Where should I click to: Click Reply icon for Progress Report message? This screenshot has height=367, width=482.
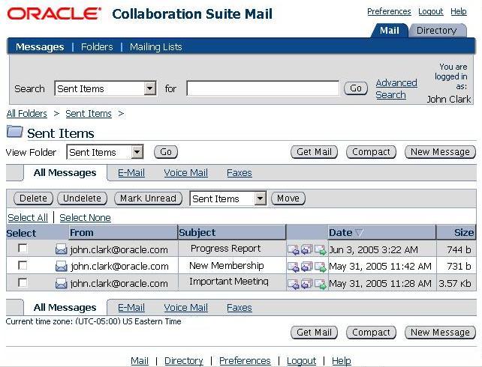click(294, 249)
